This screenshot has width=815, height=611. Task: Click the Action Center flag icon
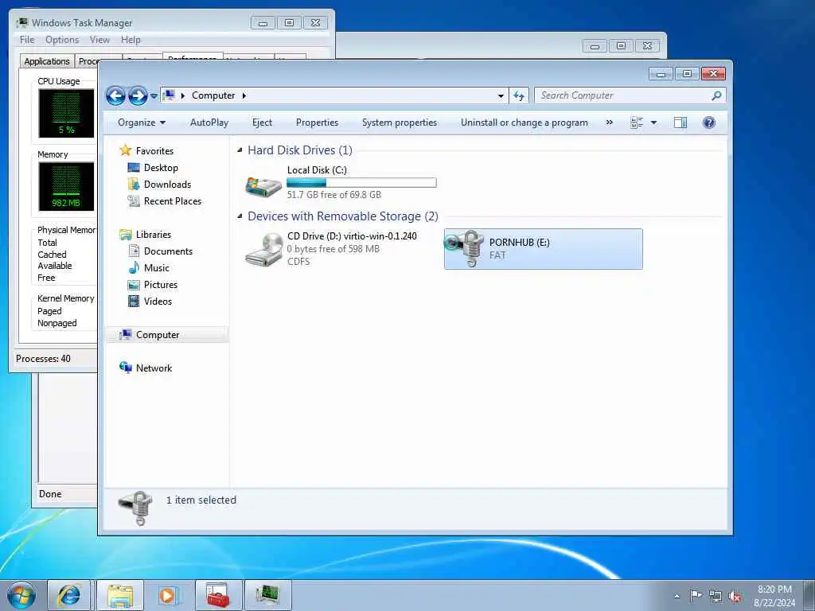point(696,595)
